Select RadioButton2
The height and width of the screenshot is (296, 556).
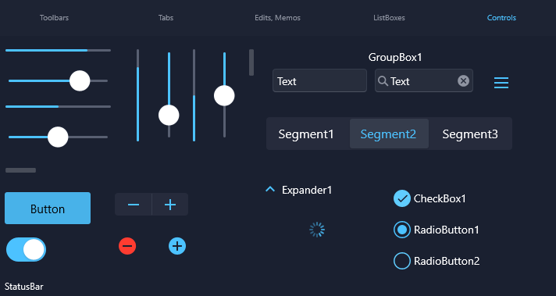point(402,261)
